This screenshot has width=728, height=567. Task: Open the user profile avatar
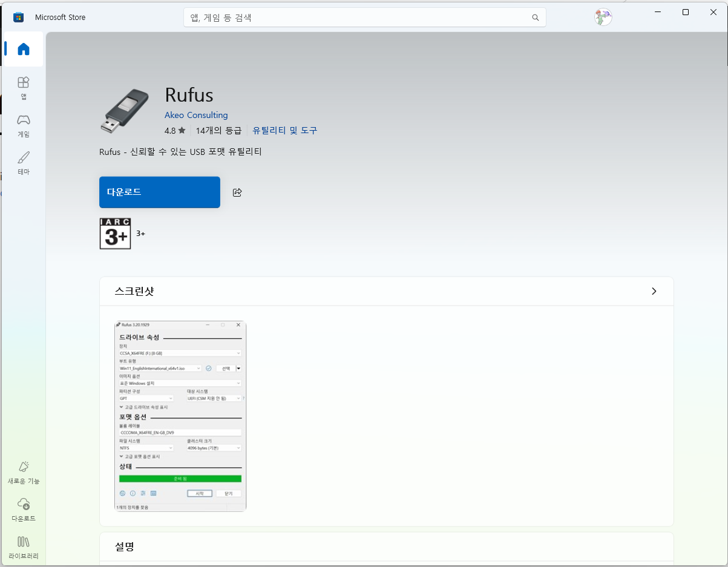tap(603, 17)
